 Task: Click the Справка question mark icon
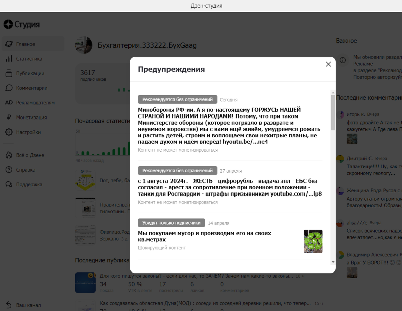9,170
